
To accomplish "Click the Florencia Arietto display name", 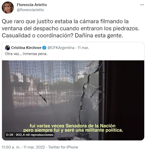I will point(32,5).
